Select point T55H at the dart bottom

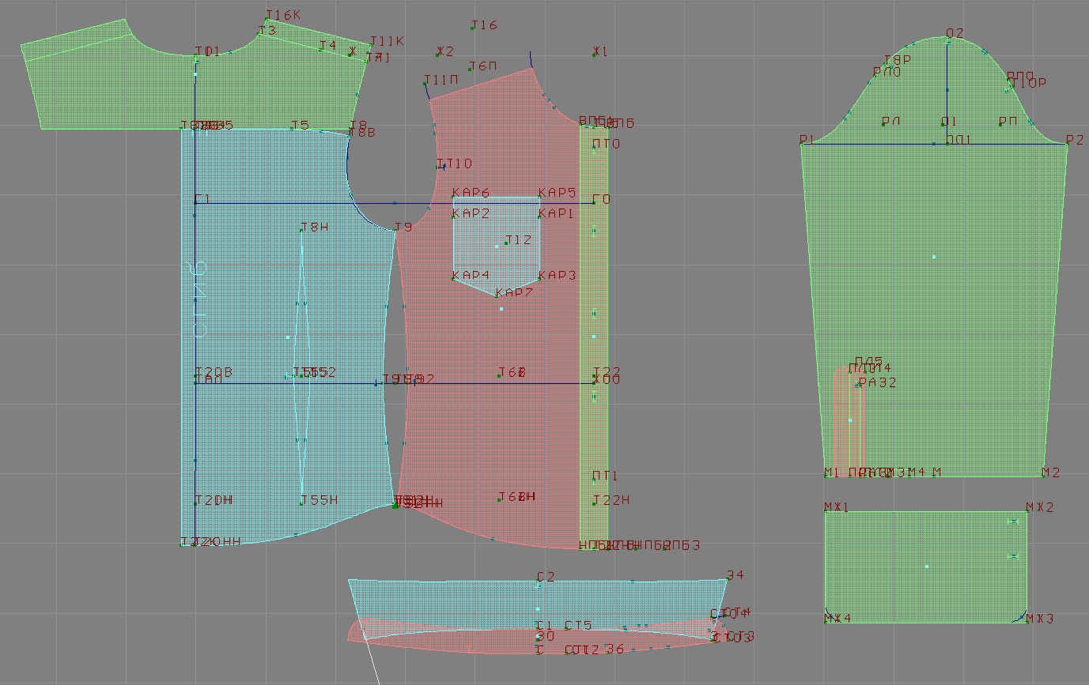click(301, 503)
